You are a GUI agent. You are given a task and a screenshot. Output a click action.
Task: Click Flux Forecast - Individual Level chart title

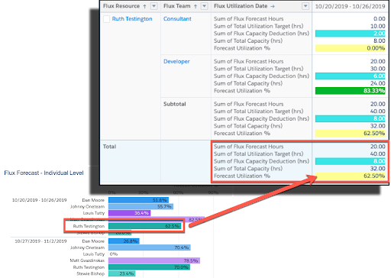44,173
